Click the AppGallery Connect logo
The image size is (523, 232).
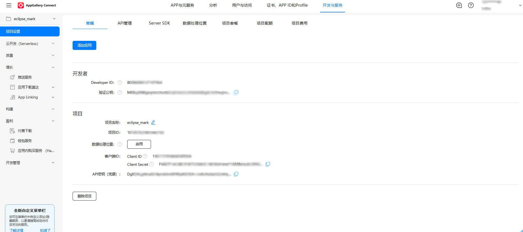pos(37,5)
